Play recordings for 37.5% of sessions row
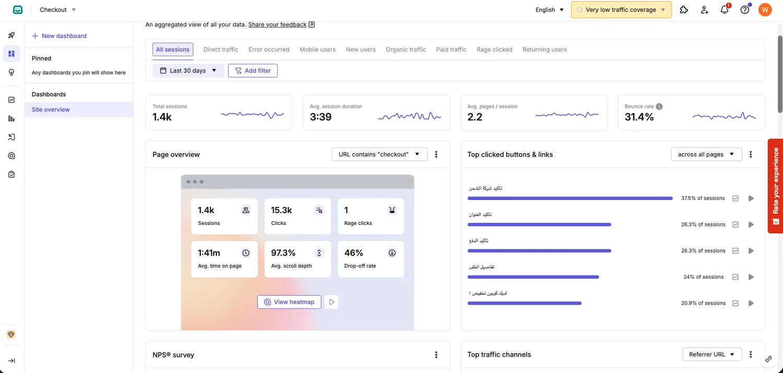This screenshot has height=373, width=783. (751, 198)
